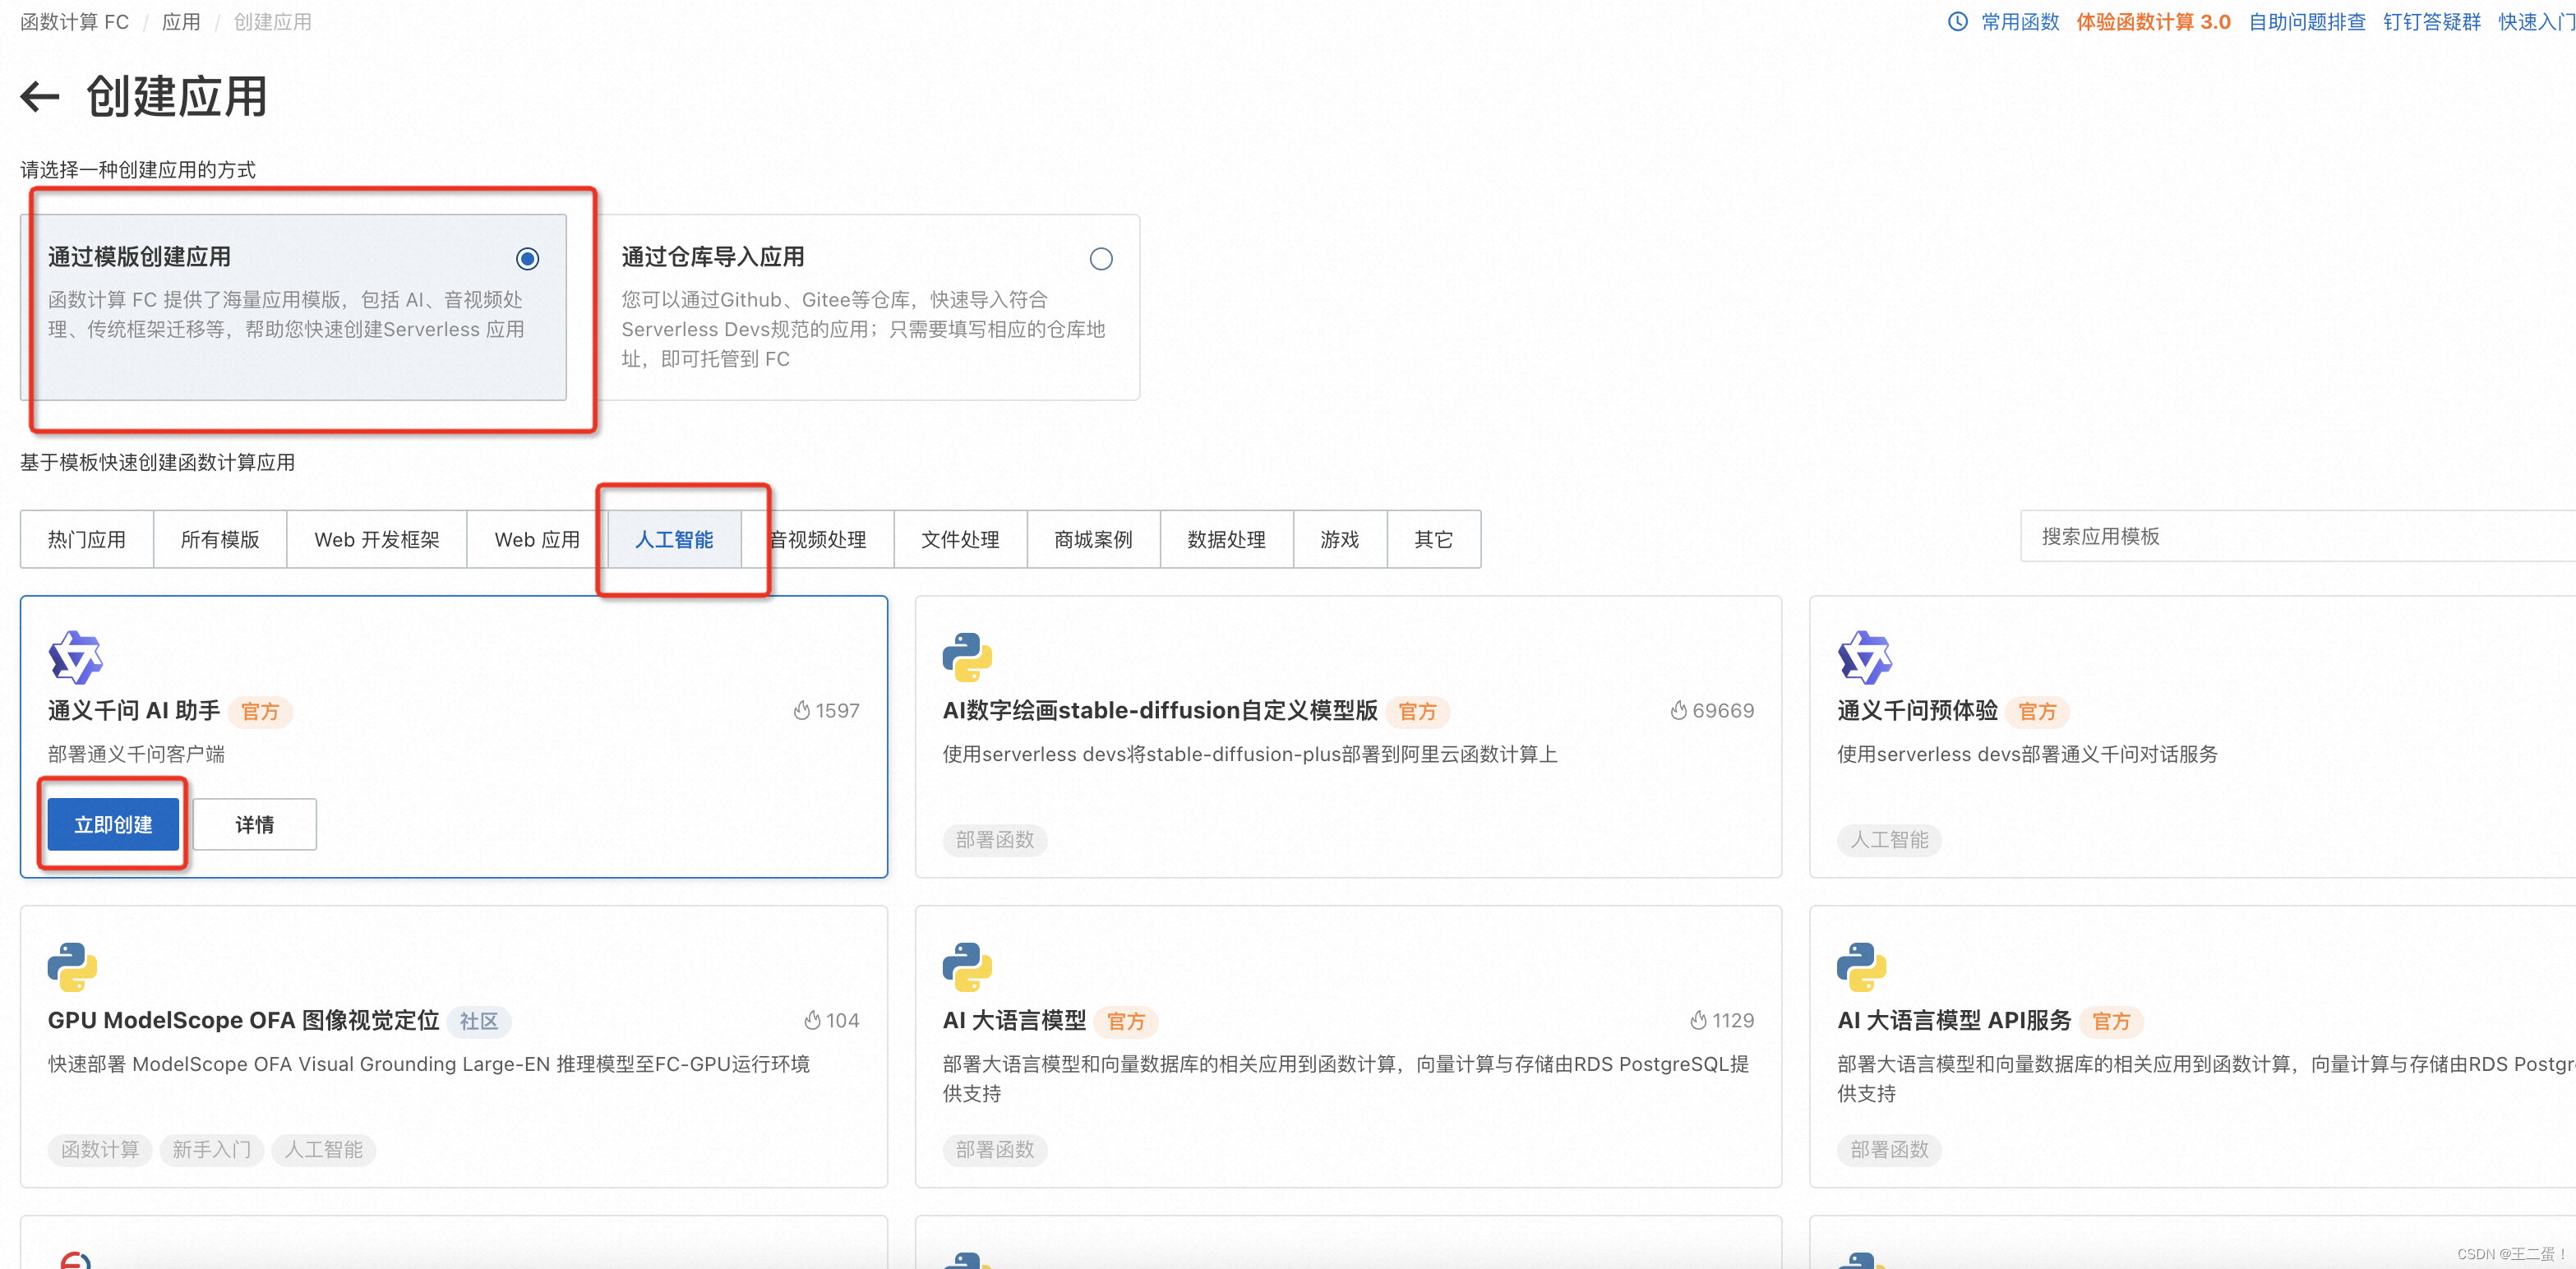2576x1269 pixels.
Task: Open 常用函数 link
Action: [x=2019, y=21]
